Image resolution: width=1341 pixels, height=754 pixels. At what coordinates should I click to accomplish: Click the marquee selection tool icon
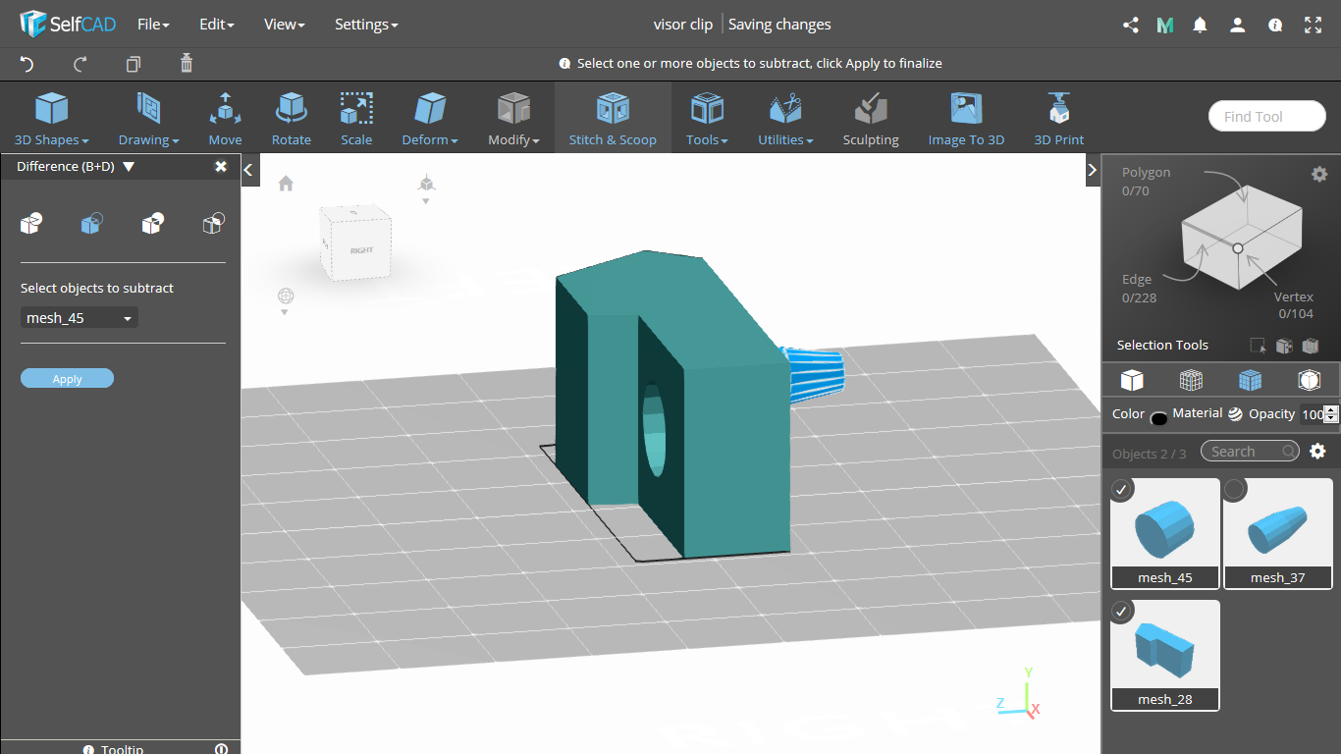(1258, 346)
